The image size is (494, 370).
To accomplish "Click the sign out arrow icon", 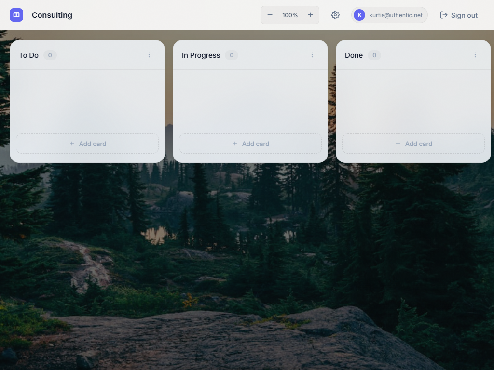I will click(443, 15).
